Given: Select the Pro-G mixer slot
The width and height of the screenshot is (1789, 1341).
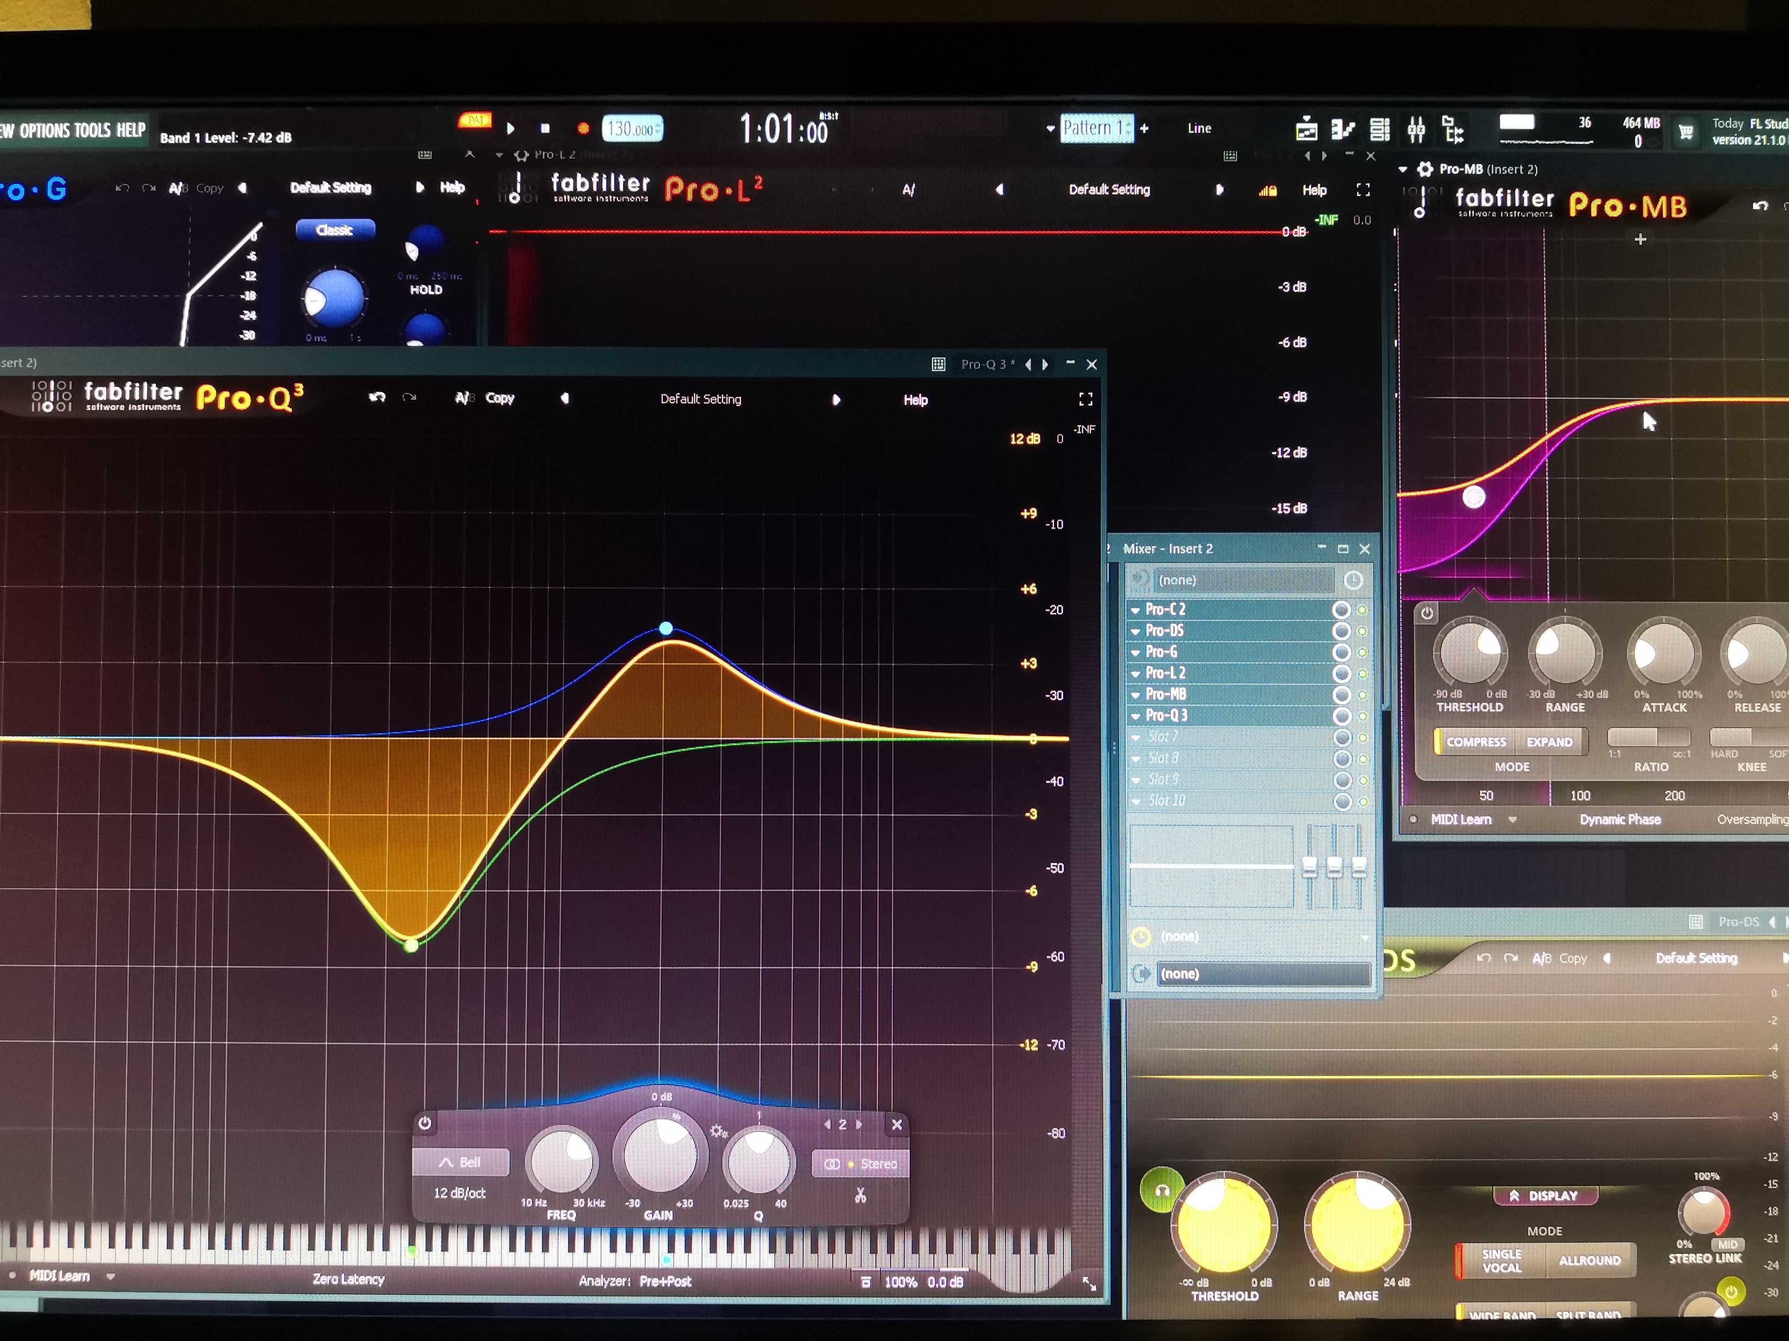Looking at the screenshot, I should click(x=1229, y=652).
